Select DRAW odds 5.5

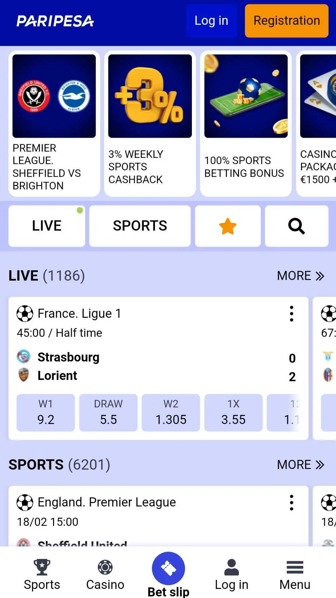pos(108,413)
